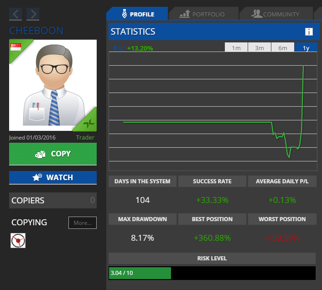The width and height of the screenshot is (322, 290).
Task: Click the Statistics info icon
Action: (x=309, y=31)
